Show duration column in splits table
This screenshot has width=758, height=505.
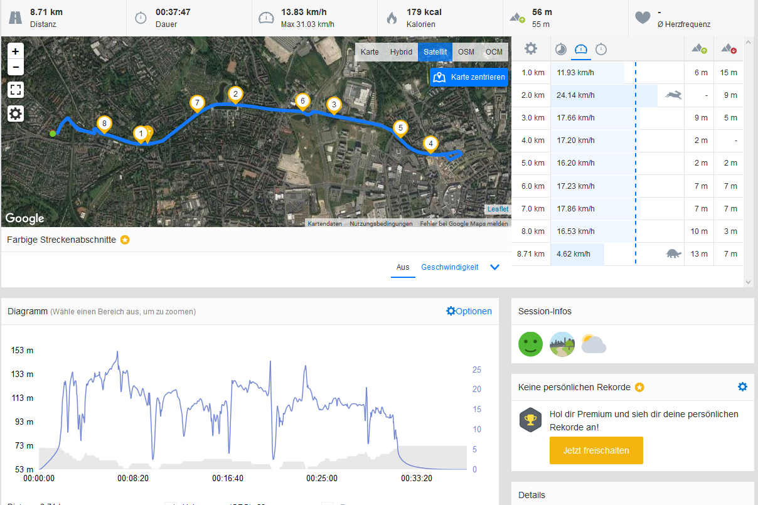(601, 49)
